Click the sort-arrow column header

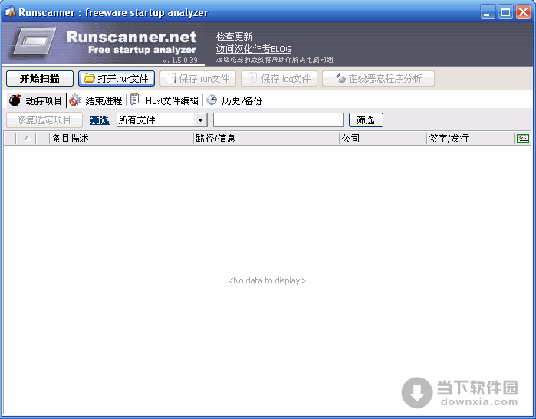[x=26, y=139]
